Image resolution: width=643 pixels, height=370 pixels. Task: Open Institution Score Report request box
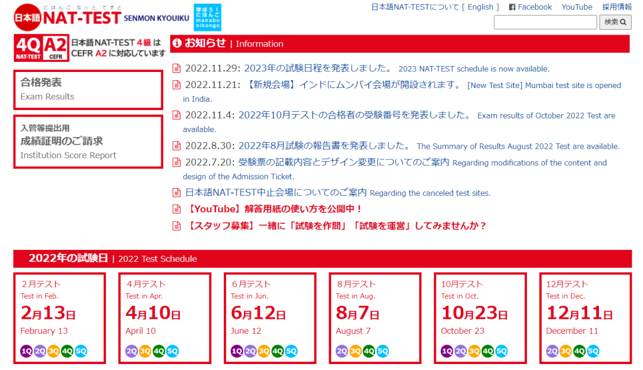pyautogui.click(x=88, y=142)
